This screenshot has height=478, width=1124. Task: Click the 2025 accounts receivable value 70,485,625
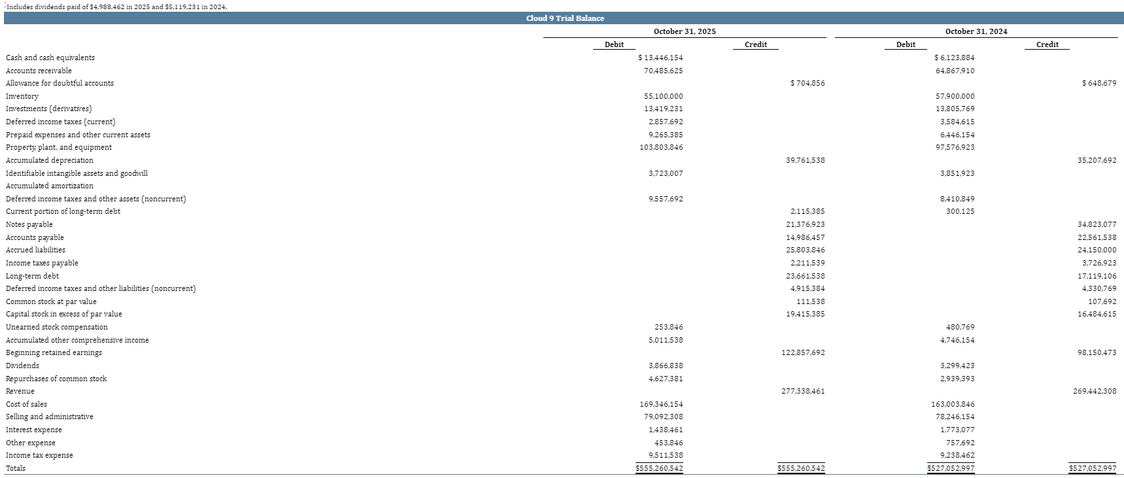click(x=664, y=71)
